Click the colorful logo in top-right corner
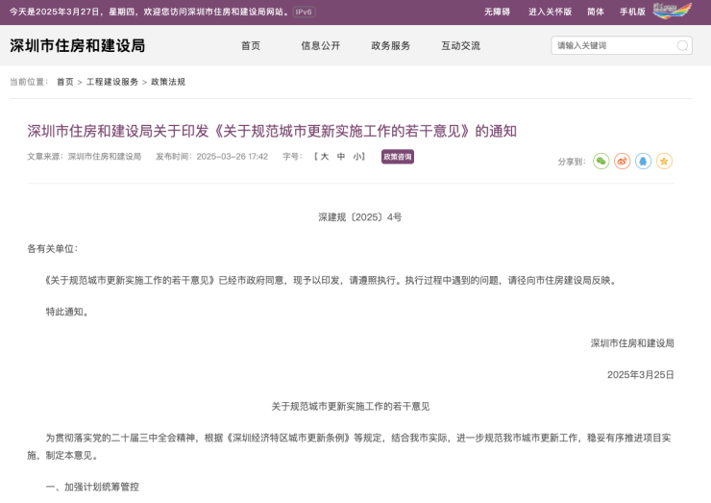 [672, 11]
